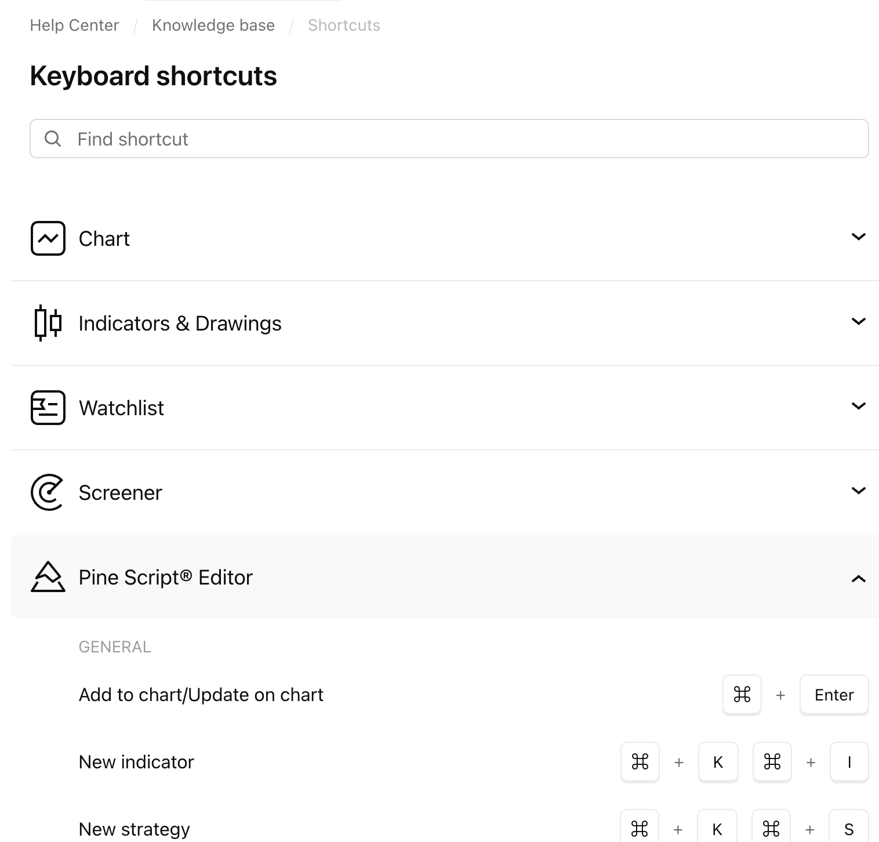Go to Help Center breadcrumb
Screen dimensions: 879x842
74,26
